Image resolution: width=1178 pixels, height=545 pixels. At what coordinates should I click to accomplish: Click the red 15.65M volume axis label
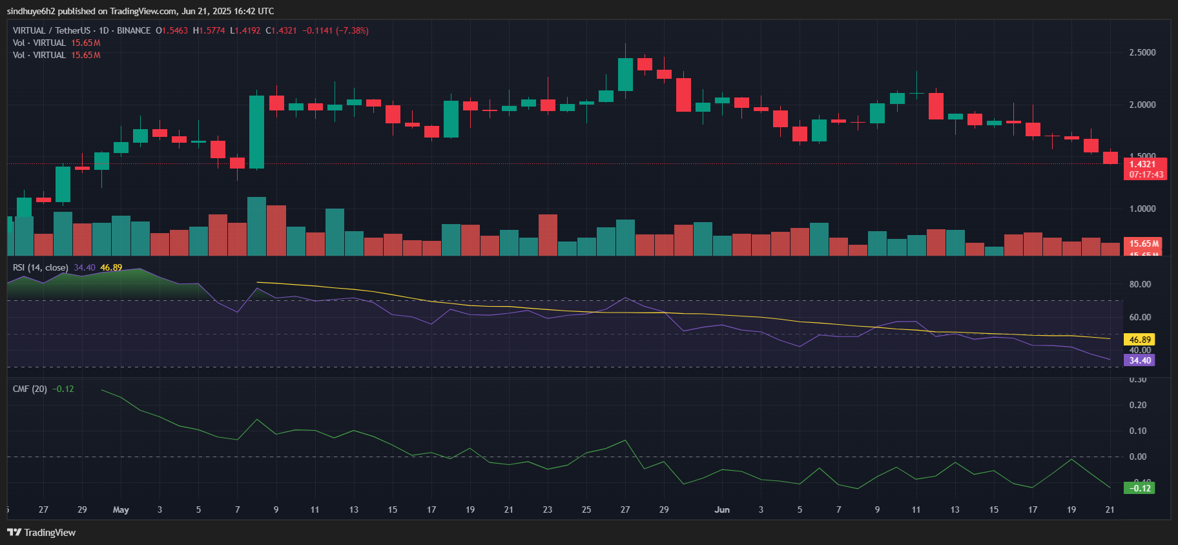pyautogui.click(x=1143, y=243)
